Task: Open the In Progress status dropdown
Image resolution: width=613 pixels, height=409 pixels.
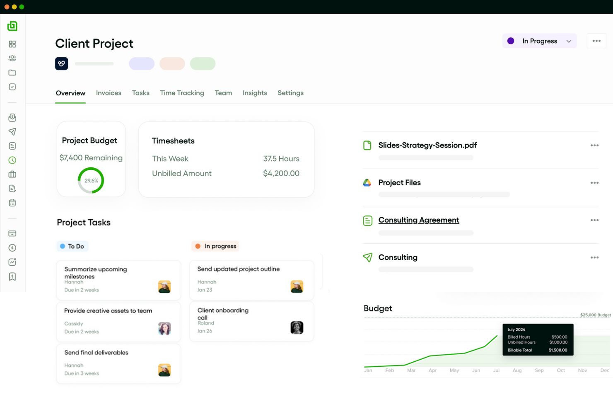Action: point(539,41)
